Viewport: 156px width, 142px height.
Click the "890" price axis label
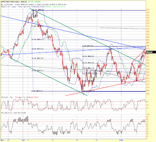point(148,40)
